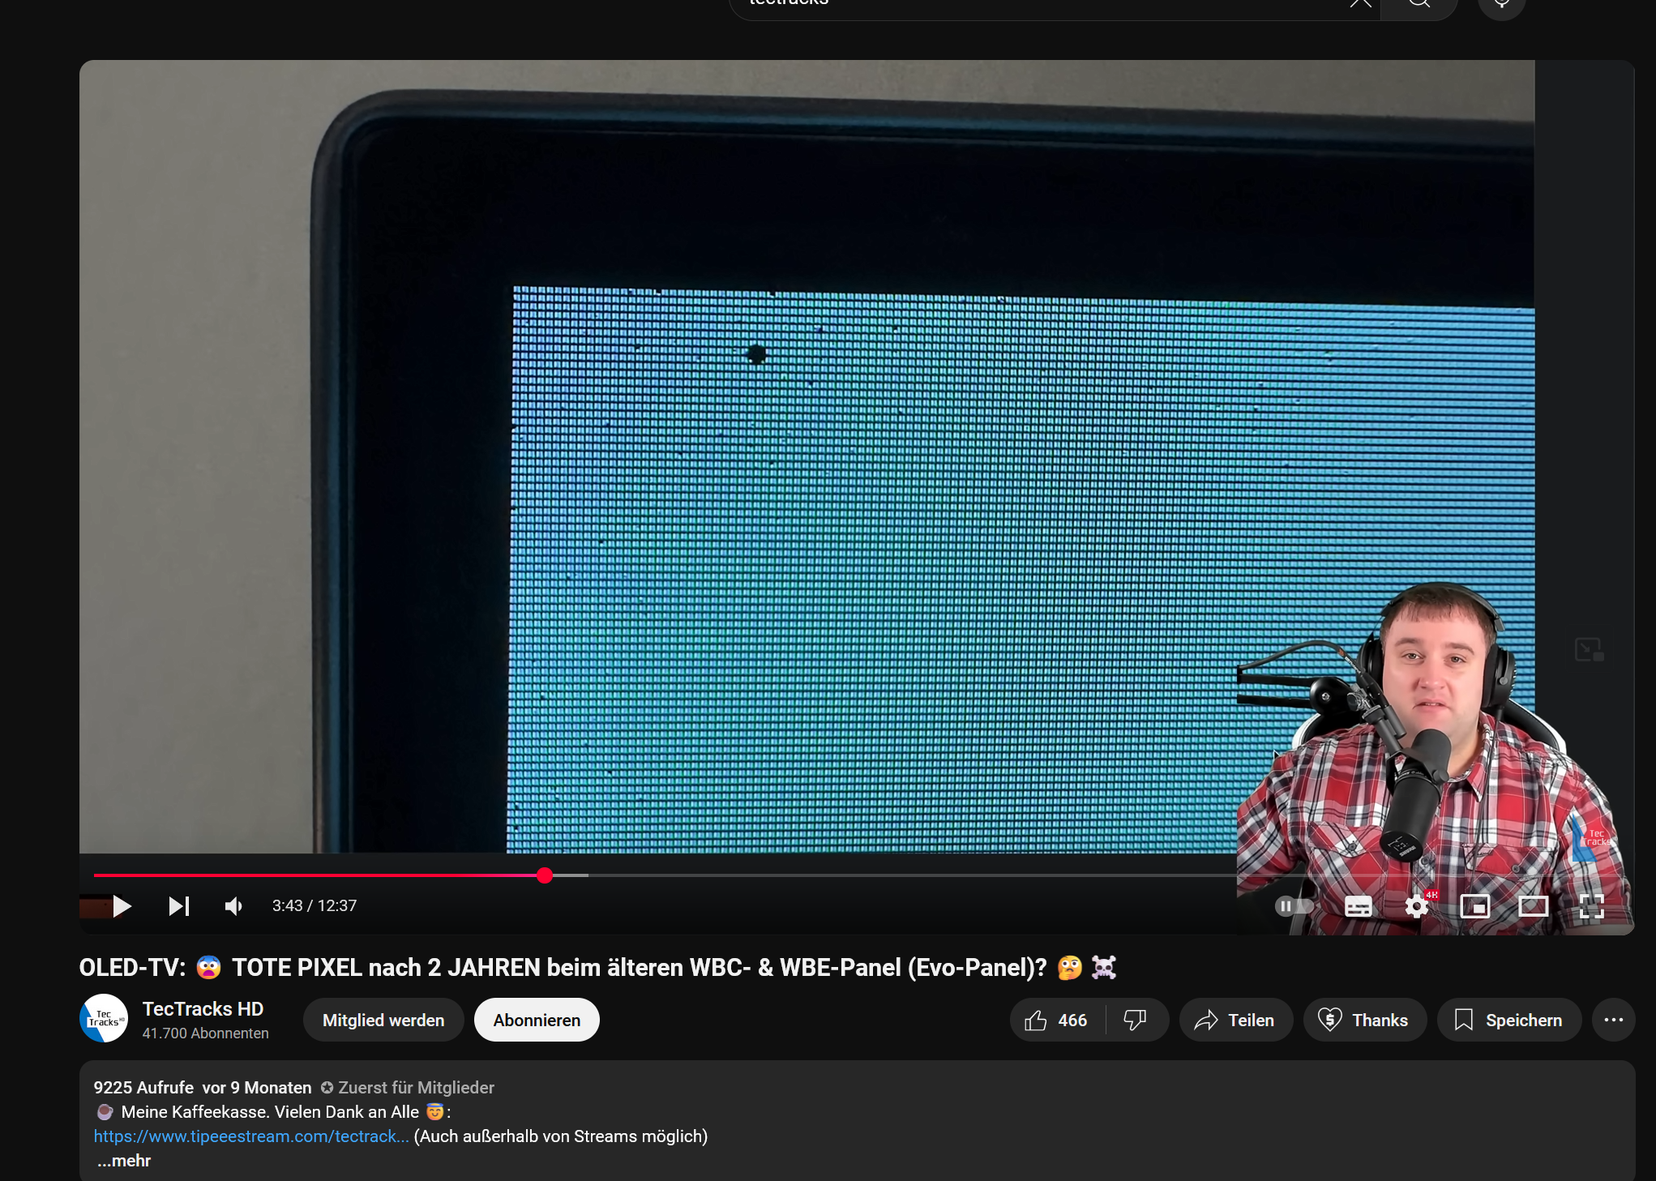The width and height of the screenshot is (1656, 1181).
Task: Open the TecTracks HD channel avatar
Action: 104,1019
